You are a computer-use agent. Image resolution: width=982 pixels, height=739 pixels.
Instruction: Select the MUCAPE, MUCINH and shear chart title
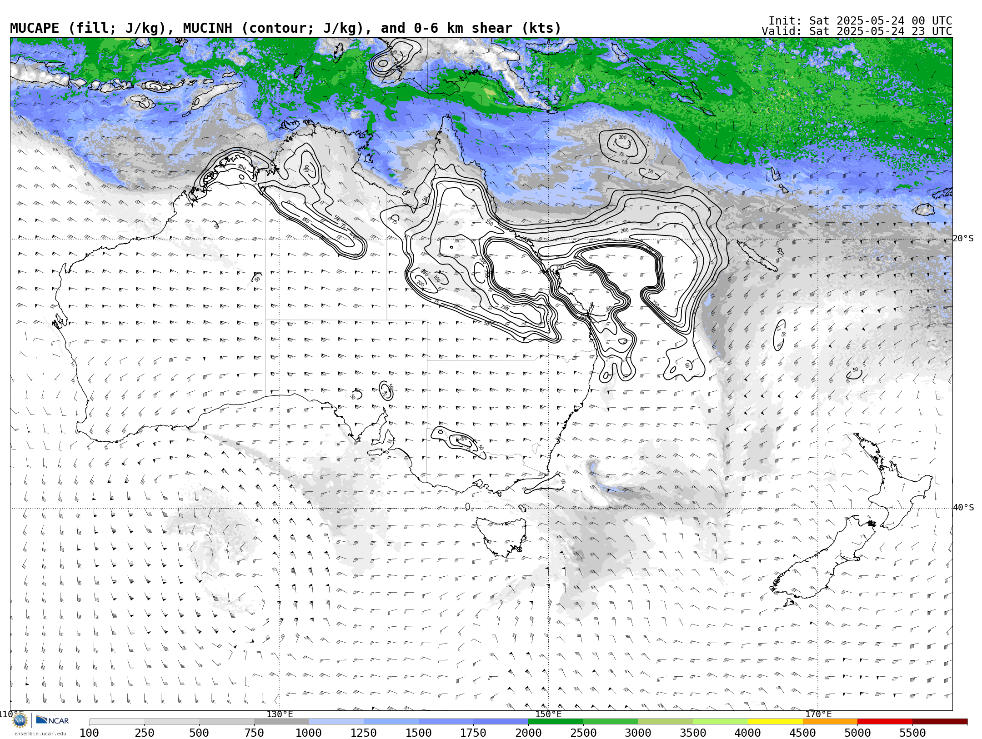tap(286, 28)
